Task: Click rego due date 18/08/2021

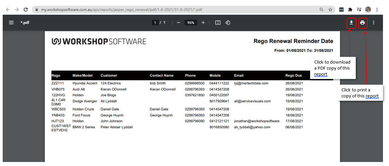Action: pos(294,115)
